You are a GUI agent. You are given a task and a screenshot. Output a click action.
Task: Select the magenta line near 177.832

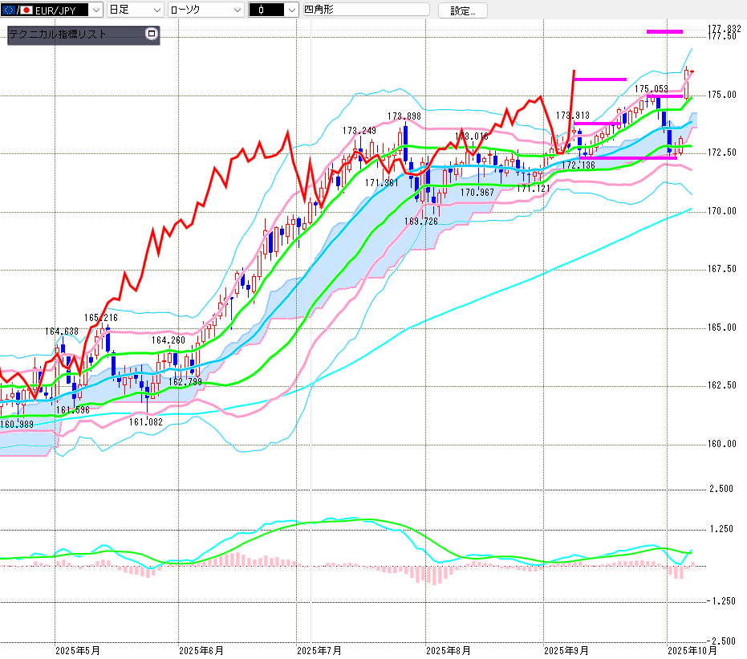(x=664, y=31)
